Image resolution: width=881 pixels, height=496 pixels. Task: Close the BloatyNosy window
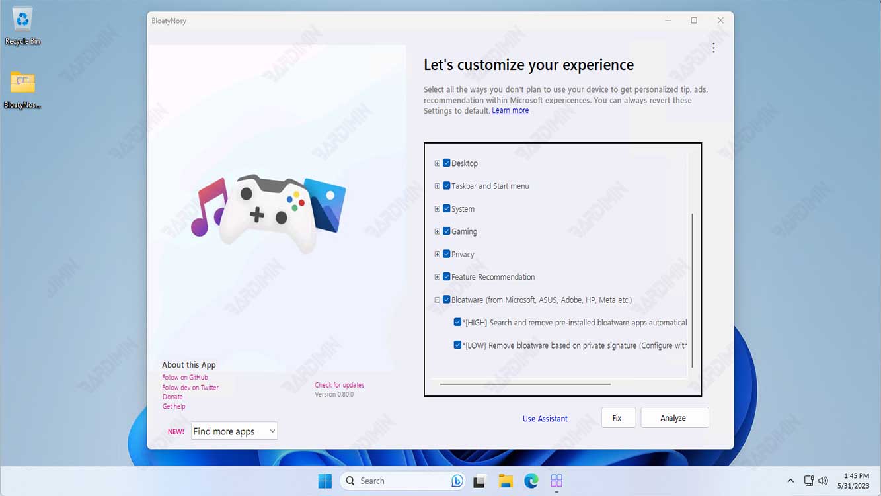click(x=720, y=21)
